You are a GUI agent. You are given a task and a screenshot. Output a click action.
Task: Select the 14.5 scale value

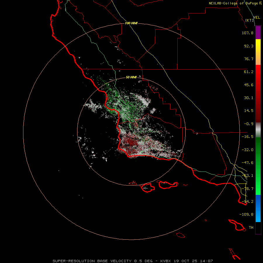coord(249,111)
